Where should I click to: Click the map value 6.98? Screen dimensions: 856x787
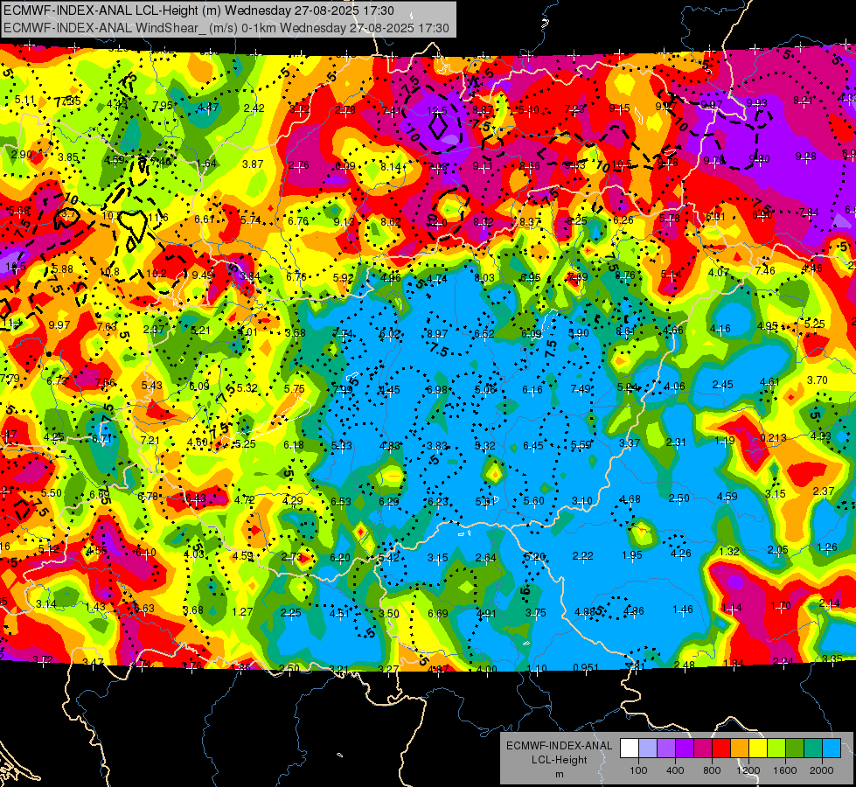(437, 389)
